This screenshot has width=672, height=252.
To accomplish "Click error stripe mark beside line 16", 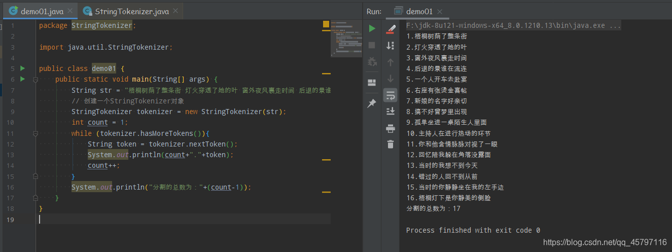I will click(x=326, y=193).
